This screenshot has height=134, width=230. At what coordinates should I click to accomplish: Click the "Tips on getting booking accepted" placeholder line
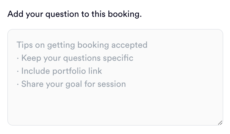[x=82, y=45]
